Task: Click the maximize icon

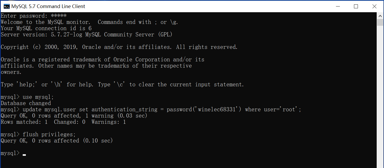Action: coord(356,6)
